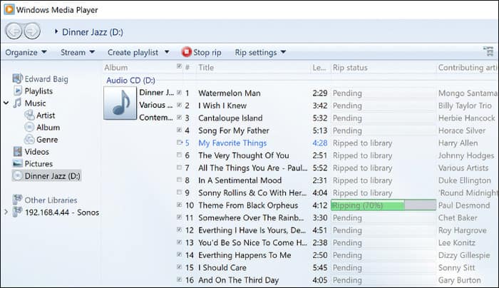Select Pictures in the navigation pane
The height and width of the screenshot is (288, 499).
coord(38,163)
